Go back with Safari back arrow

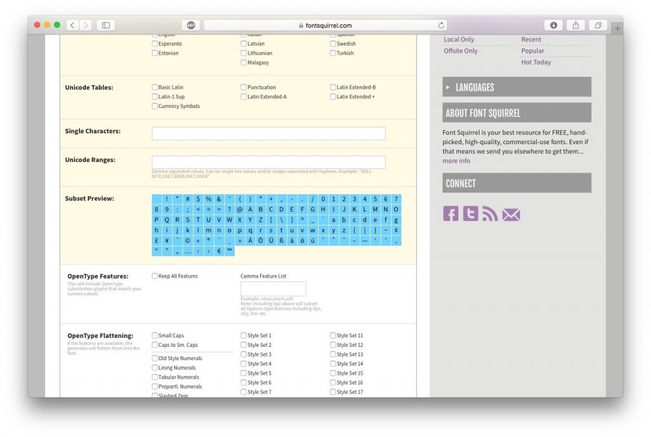click(72, 25)
